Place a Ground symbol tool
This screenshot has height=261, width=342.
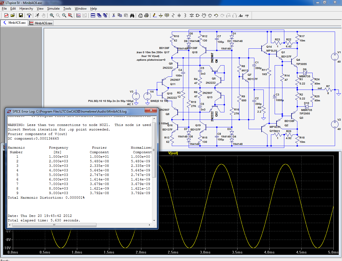(161, 16)
